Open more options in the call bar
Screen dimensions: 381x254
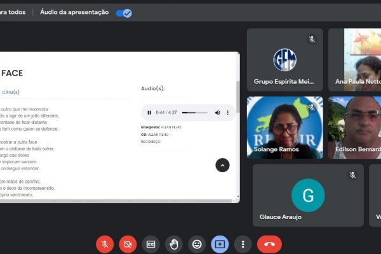pyautogui.click(x=243, y=244)
